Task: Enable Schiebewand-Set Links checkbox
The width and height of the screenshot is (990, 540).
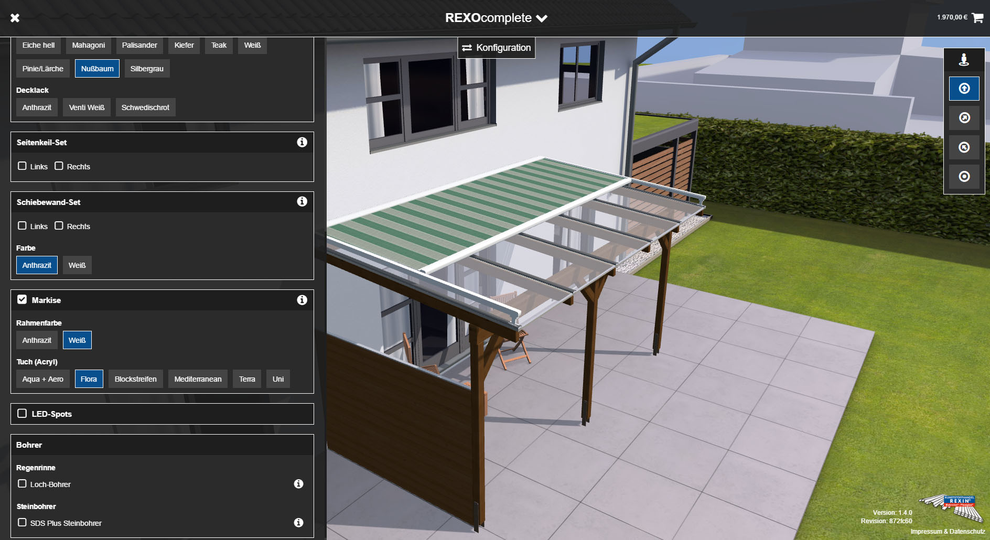Action: pyautogui.click(x=22, y=225)
